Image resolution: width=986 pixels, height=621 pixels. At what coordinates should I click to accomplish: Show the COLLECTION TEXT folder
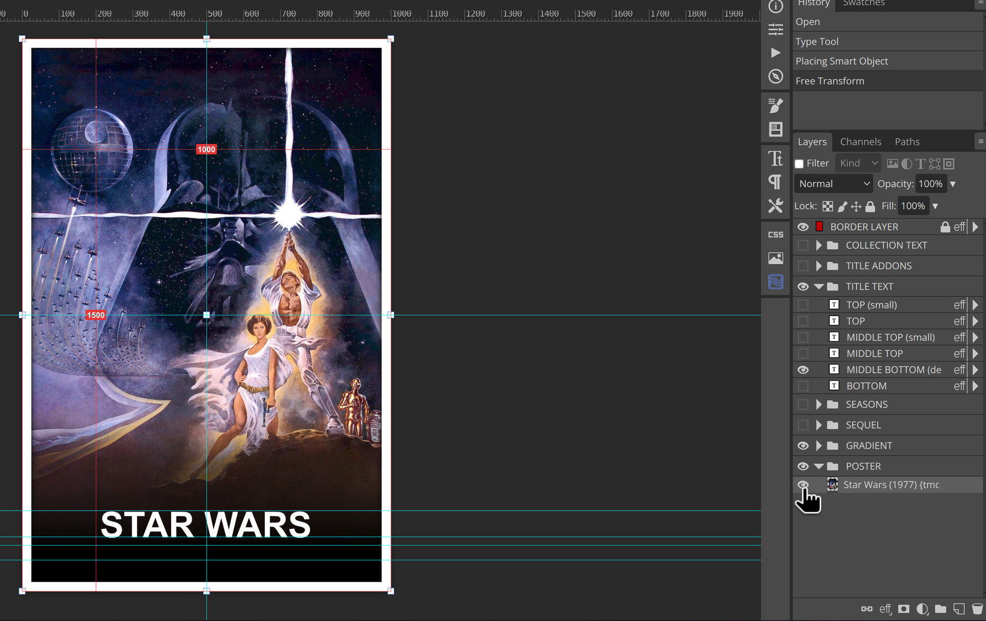pos(803,245)
